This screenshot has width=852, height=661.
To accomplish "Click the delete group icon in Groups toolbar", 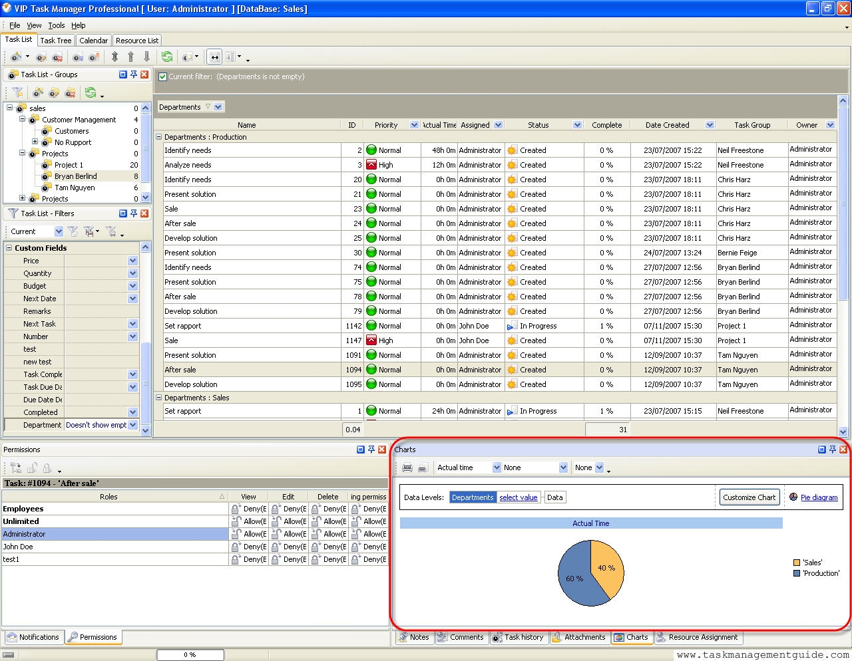I will pyautogui.click(x=70, y=92).
